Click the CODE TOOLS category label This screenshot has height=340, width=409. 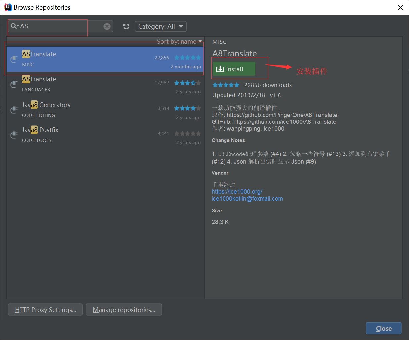(37, 140)
